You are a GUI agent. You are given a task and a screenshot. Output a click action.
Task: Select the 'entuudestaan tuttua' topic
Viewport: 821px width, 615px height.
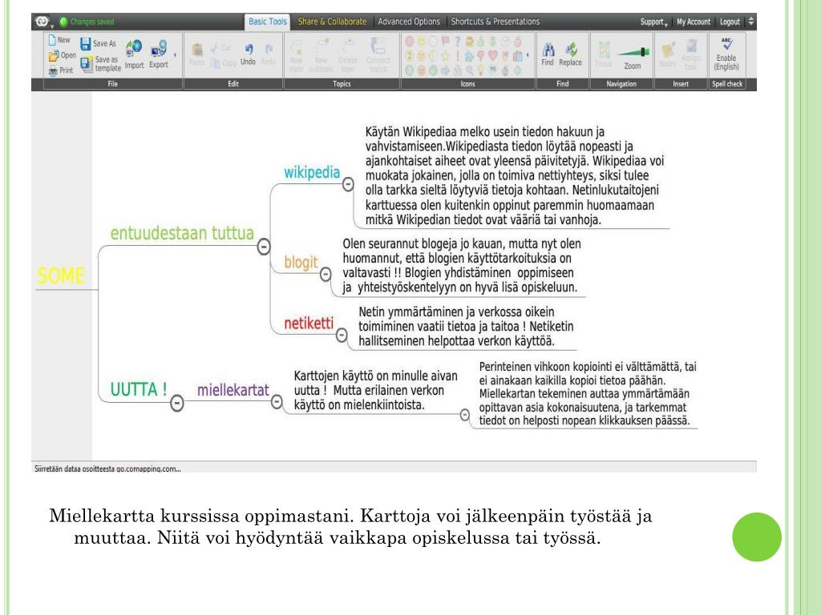182,233
